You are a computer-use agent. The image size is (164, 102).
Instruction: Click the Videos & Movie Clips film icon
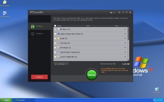click(x=59, y=34)
